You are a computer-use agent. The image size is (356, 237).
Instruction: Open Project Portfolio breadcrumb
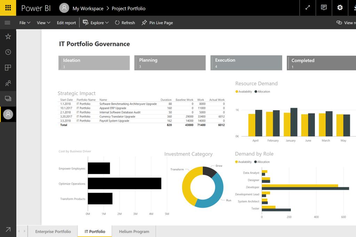coord(128,8)
